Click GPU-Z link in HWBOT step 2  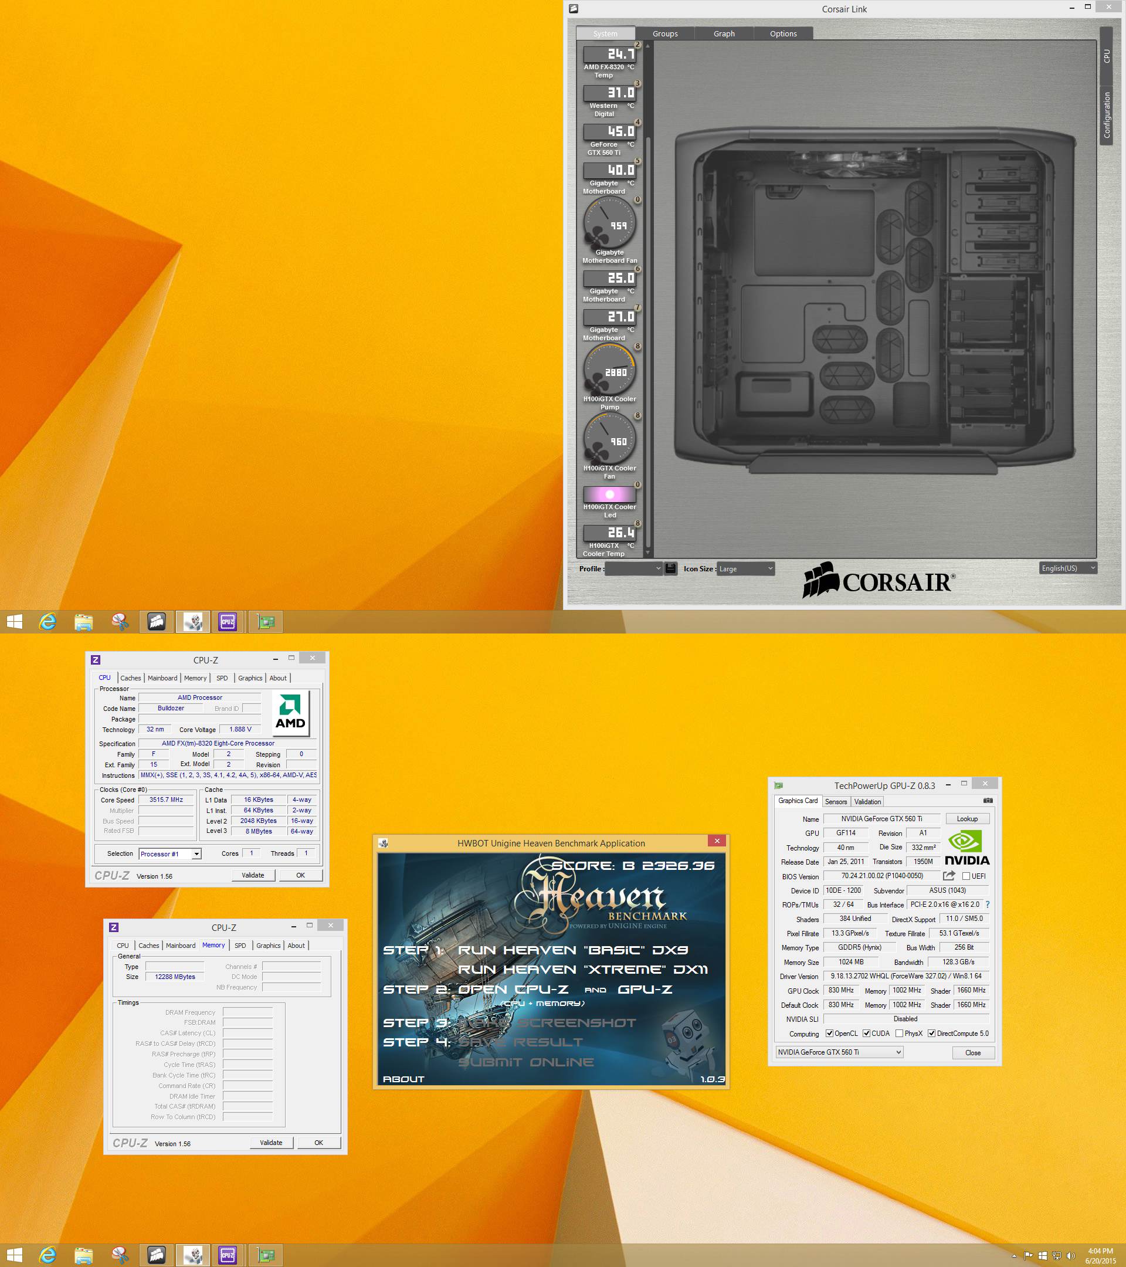click(645, 989)
